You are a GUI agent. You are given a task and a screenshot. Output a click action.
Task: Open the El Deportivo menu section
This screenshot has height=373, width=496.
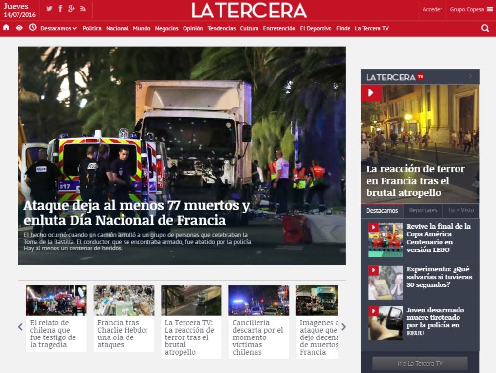pyautogui.click(x=315, y=28)
